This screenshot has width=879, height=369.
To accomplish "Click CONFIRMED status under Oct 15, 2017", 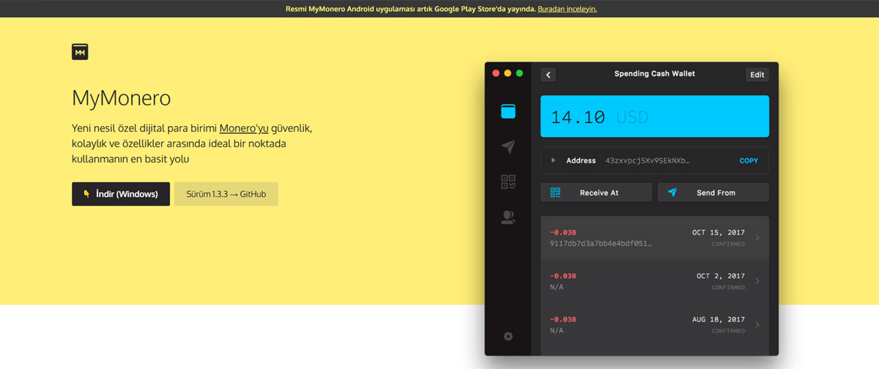I will click(728, 244).
